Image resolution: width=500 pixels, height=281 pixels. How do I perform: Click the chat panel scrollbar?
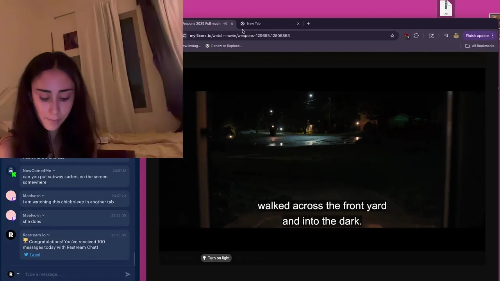(134, 258)
